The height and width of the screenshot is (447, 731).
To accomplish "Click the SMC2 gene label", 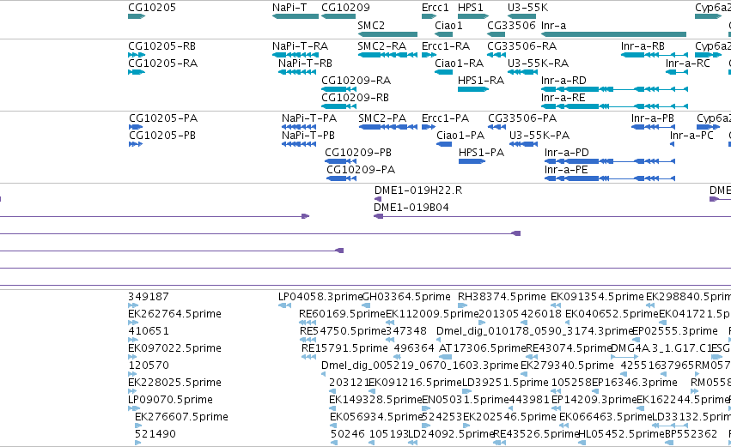I will pyautogui.click(x=371, y=25).
